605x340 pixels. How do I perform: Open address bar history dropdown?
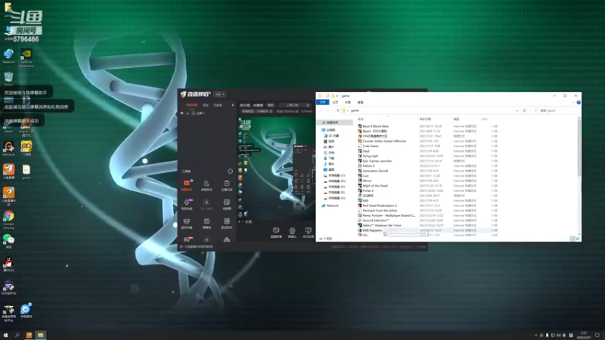(x=517, y=110)
